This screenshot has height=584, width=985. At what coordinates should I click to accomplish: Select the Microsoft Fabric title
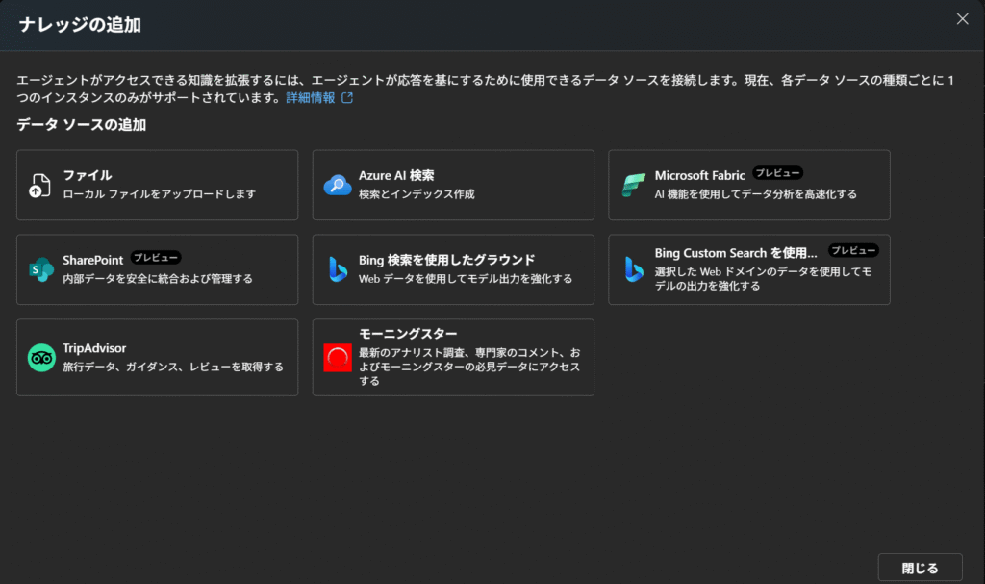point(700,175)
